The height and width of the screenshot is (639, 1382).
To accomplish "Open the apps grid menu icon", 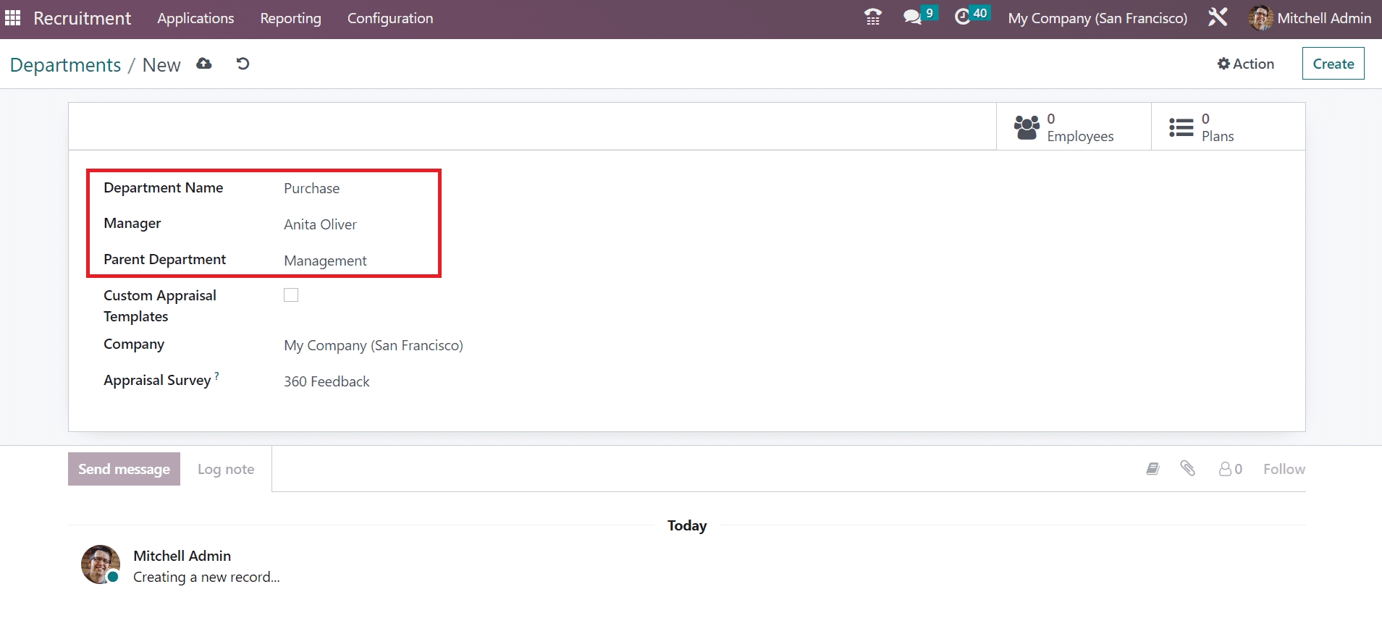I will point(13,18).
